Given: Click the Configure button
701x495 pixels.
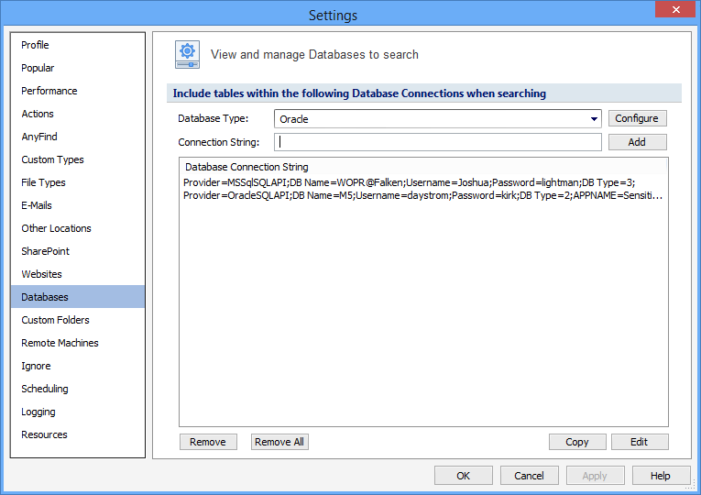Looking at the screenshot, I should [637, 118].
